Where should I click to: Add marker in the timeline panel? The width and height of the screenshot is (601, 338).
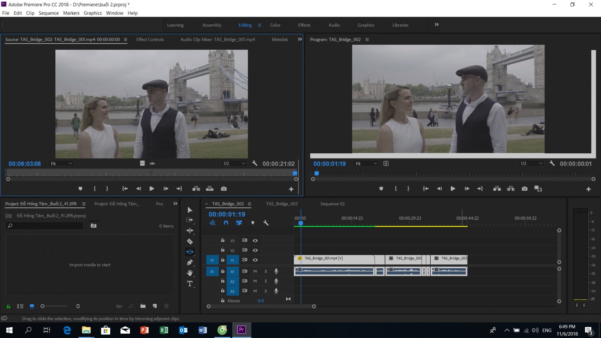click(x=253, y=223)
